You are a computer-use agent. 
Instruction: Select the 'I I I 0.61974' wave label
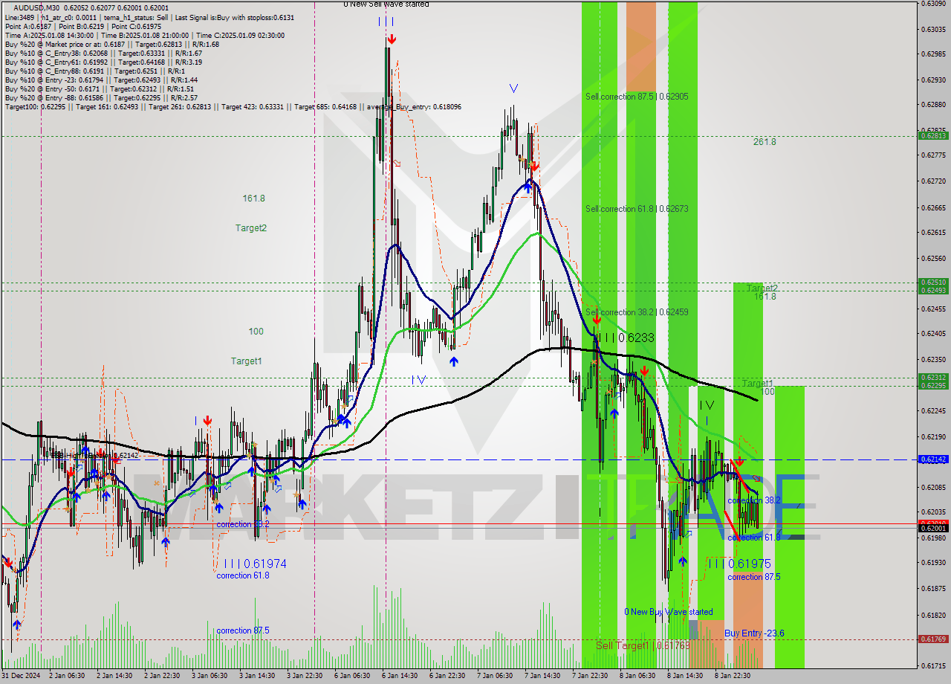coord(255,564)
